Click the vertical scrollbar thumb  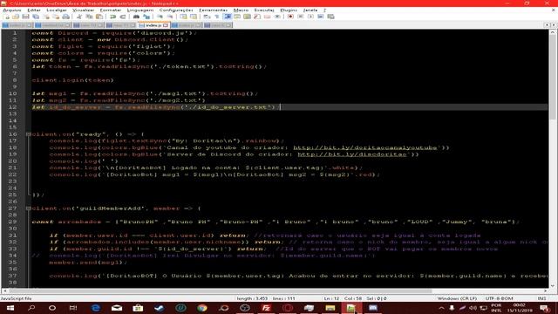552,77
